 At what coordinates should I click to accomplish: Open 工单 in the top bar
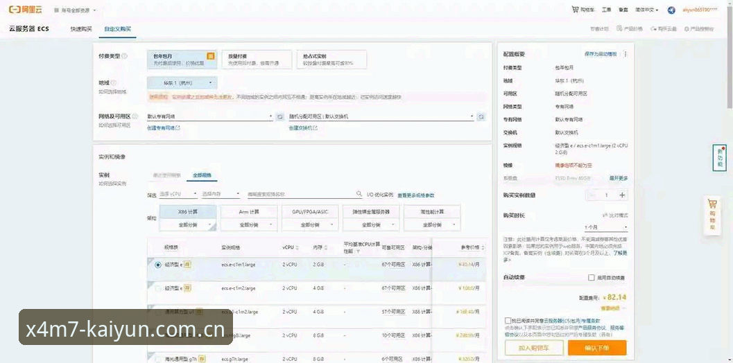pyautogui.click(x=606, y=10)
